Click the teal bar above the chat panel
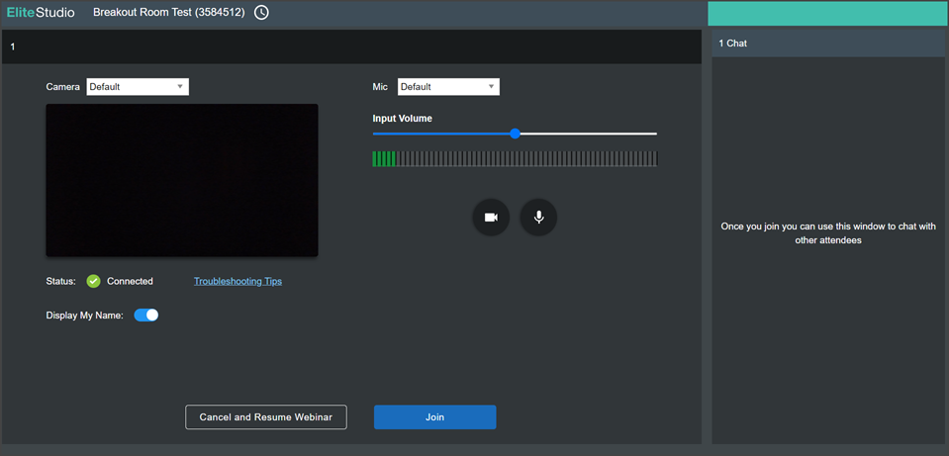Screen dimensions: 949x456 [x=826, y=13]
